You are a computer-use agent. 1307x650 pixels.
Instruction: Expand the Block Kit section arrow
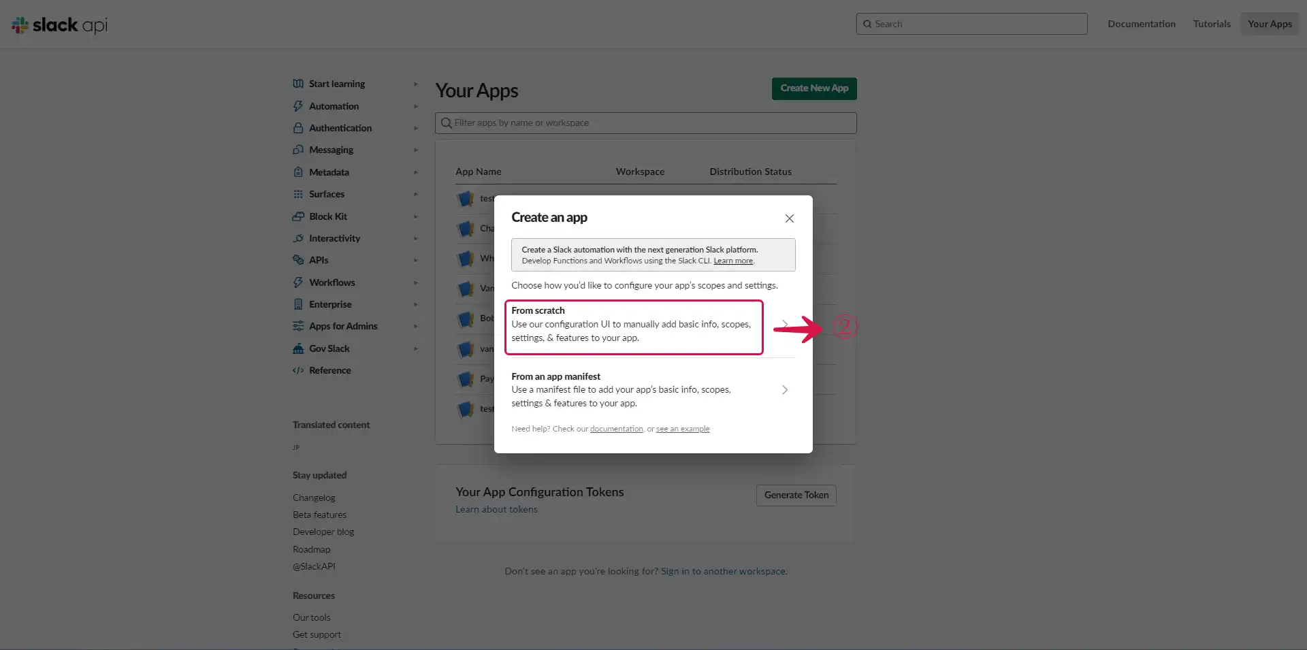[x=416, y=216]
